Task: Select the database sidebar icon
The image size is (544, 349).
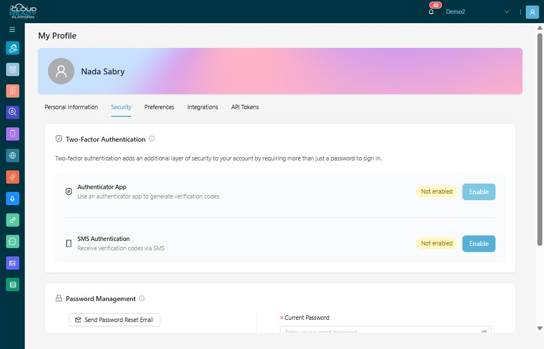Action: point(13,285)
